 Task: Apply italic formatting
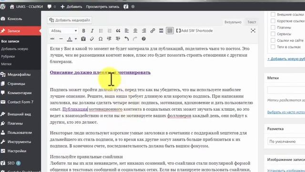[x=92, y=31]
